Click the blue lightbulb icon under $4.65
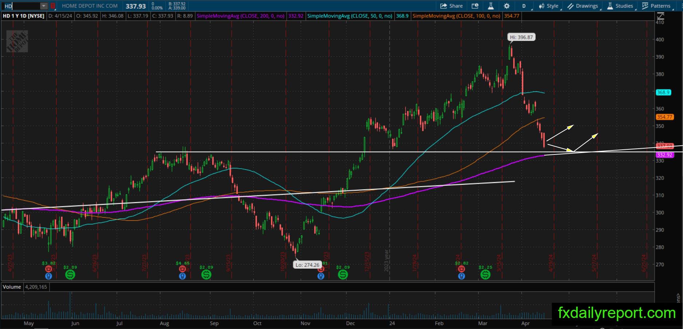Screen dimensions: 683x329 click(x=182, y=276)
